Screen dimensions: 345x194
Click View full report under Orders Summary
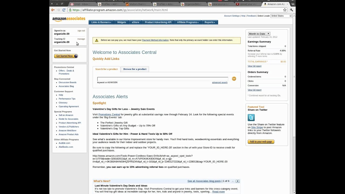(254, 90)
